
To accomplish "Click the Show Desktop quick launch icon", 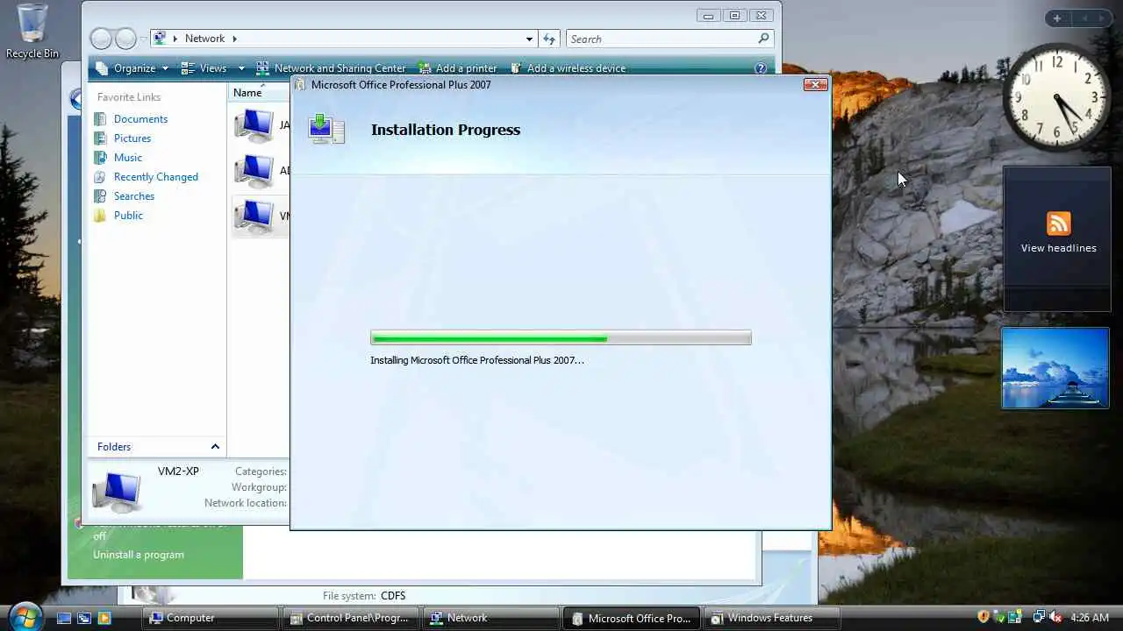I will point(64,618).
